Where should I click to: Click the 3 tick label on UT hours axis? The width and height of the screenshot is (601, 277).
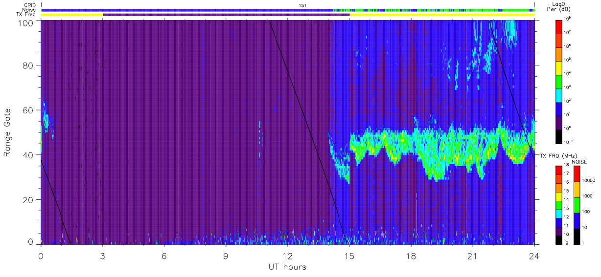click(x=103, y=256)
